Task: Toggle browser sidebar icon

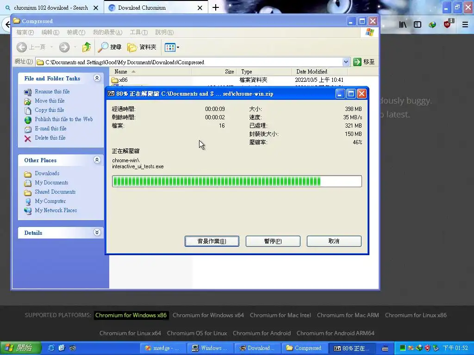Action: [x=418, y=25]
